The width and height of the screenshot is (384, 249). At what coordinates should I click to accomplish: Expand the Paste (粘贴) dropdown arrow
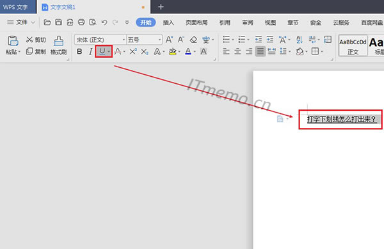[x=19, y=52]
